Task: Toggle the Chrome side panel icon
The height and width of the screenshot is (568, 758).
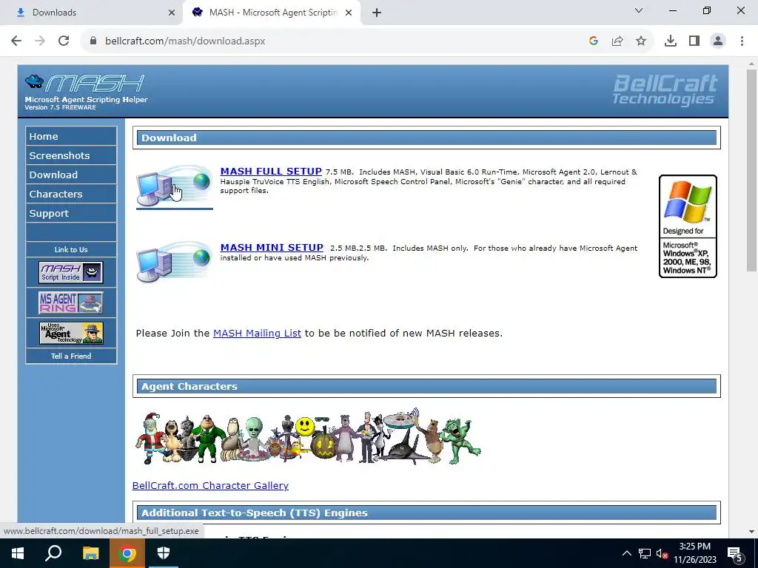Action: (x=694, y=41)
